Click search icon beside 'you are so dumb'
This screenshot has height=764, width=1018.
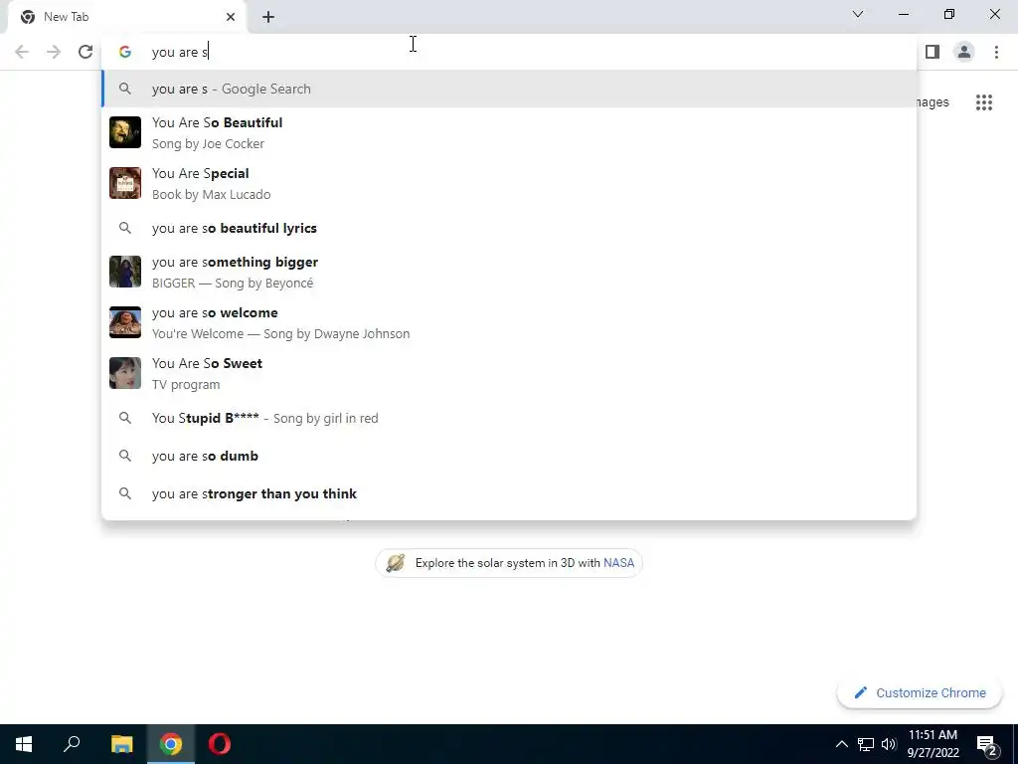(x=125, y=456)
